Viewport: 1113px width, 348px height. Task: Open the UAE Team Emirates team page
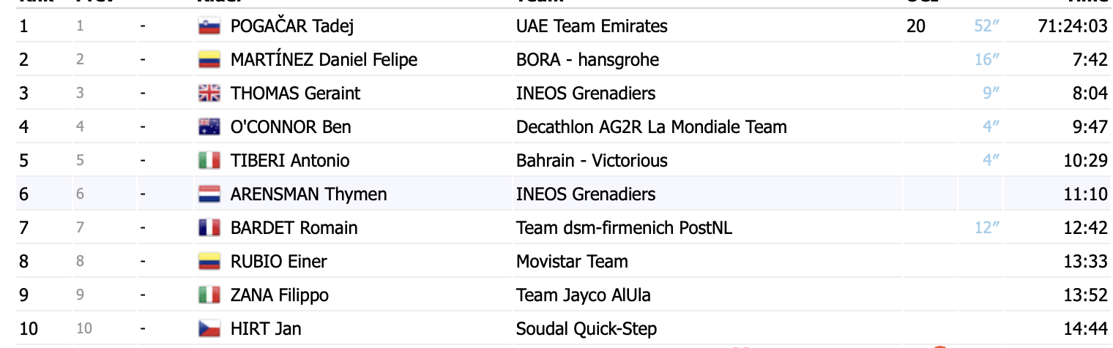pos(592,26)
